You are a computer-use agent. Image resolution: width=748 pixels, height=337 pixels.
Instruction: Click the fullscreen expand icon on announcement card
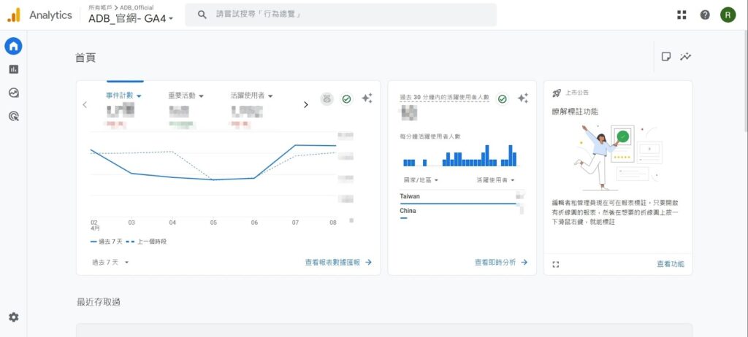[x=556, y=264]
